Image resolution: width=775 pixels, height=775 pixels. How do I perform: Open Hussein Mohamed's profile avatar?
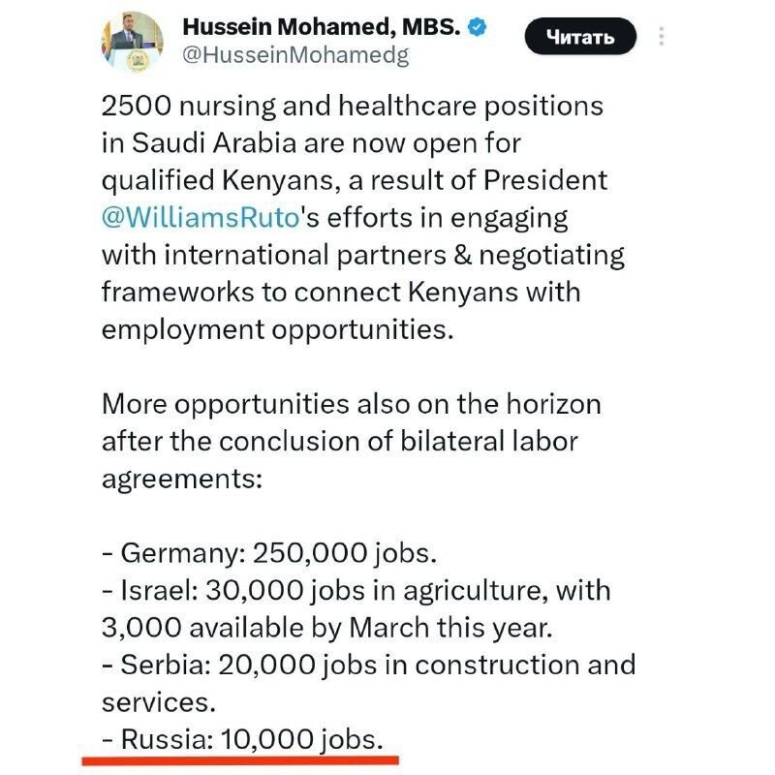[133, 43]
